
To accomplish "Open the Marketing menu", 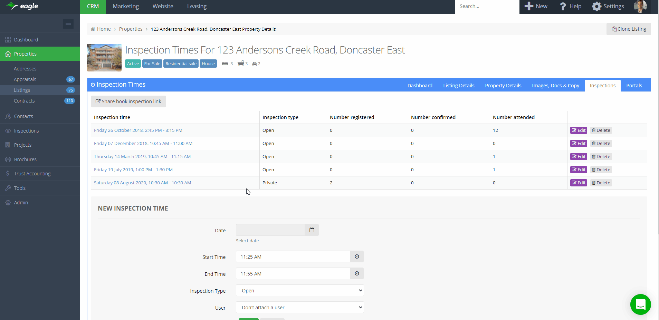I will (126, 7).
